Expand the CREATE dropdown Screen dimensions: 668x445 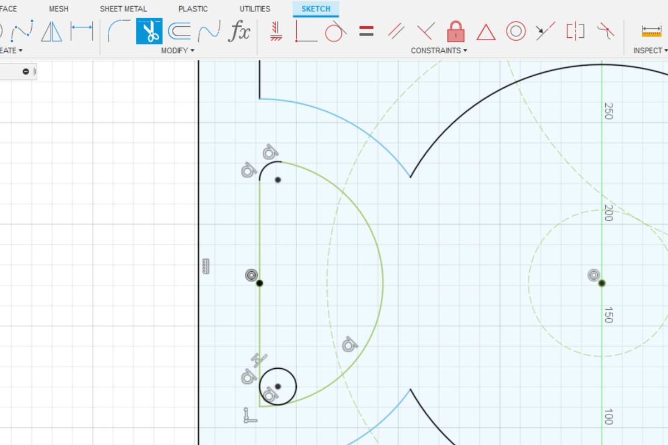click(11, 51)
